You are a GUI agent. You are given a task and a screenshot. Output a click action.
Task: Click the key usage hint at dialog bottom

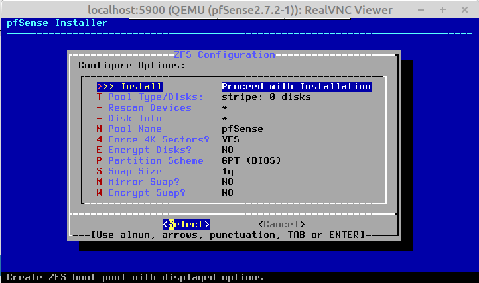click(x=228, y=235)
